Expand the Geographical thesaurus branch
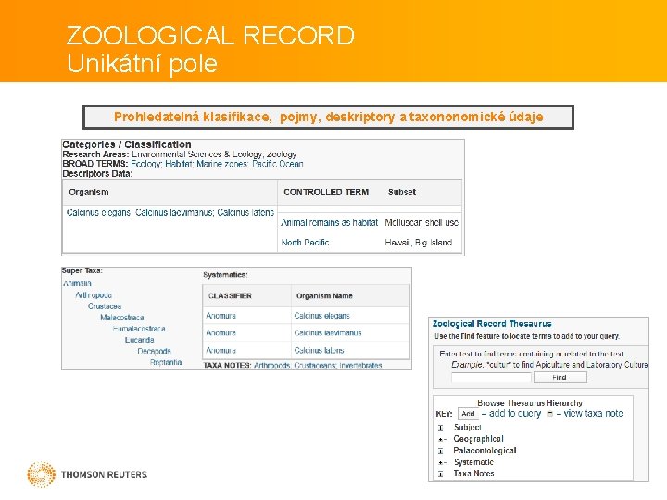Viewport: 667px width, 500px height. point(442,439)
